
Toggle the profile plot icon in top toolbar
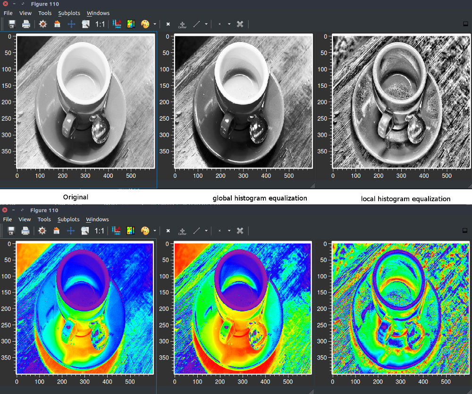pos(117,24)
